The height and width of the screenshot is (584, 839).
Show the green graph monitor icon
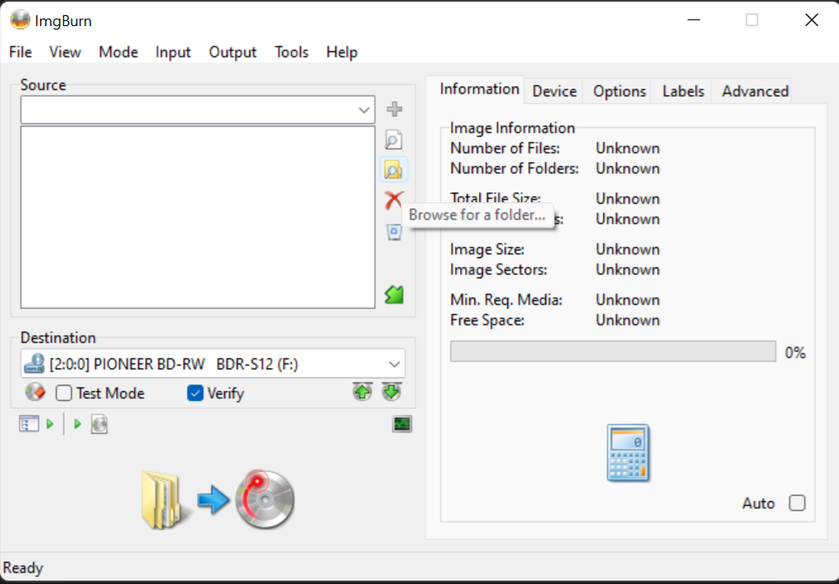pos(402,424)
